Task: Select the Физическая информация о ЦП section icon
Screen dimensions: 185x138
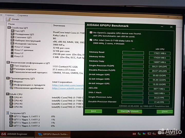Action: tap(8, 62)
